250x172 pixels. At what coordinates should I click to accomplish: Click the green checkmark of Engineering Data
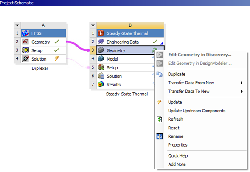coord(155,42)
